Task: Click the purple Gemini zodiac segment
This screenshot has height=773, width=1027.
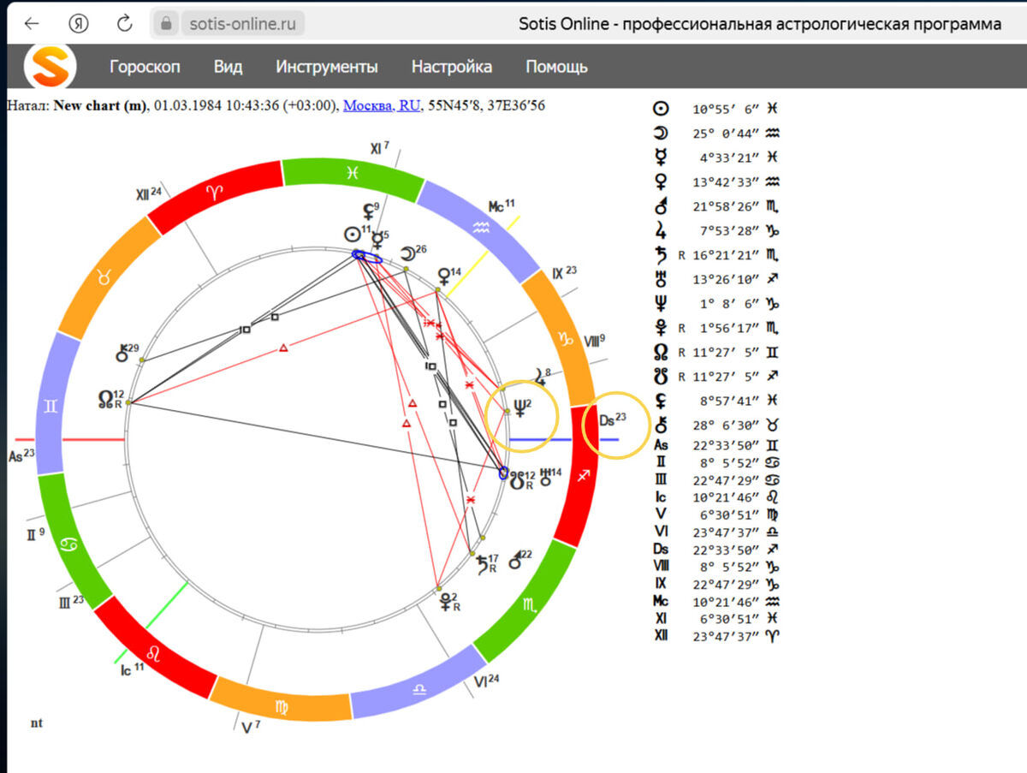Action: 51,407
